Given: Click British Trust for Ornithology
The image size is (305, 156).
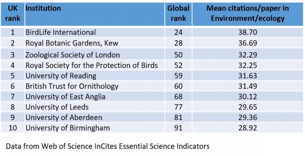Looking at the screenshot, I should pos(72,86).
